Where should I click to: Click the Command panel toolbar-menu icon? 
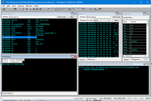tap(72, 57)
